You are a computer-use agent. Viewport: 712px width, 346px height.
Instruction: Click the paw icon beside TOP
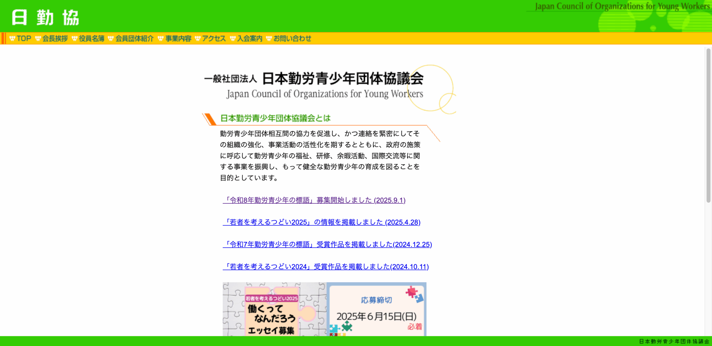(x=12, y=38)
